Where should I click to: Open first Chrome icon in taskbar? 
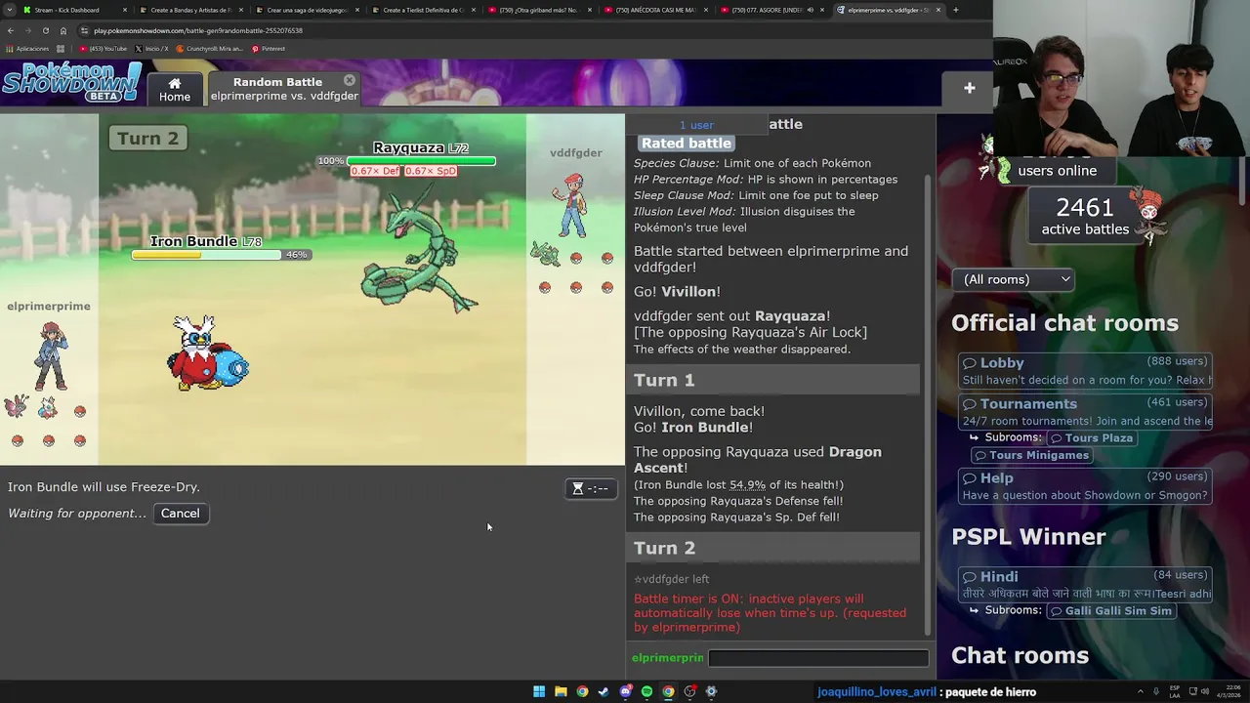[x=582, y=691]
